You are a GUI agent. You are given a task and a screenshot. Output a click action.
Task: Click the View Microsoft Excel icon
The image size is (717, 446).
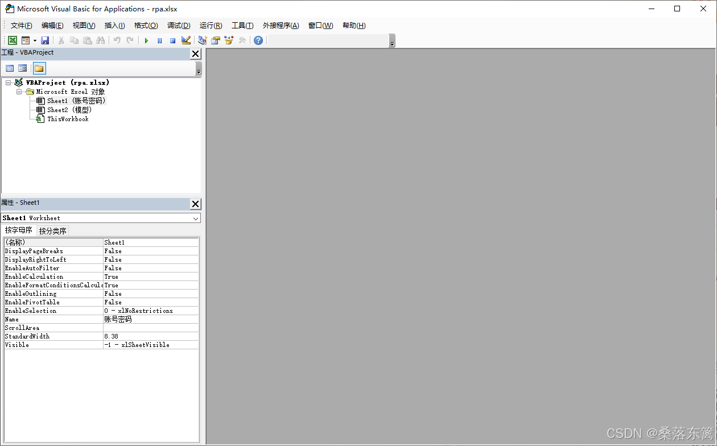13,40
